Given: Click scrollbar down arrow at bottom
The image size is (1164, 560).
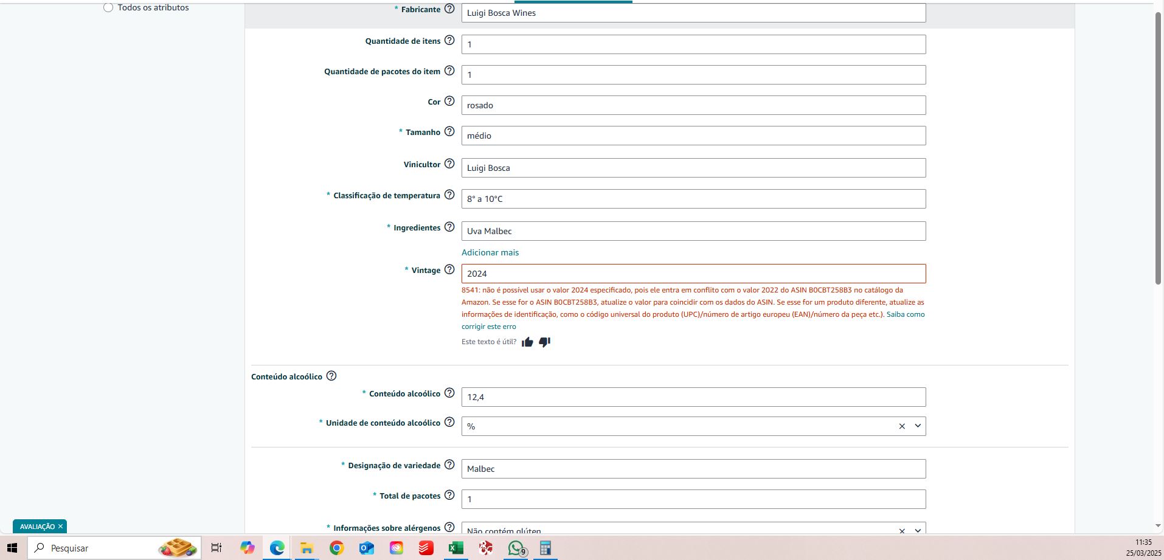Looking at the screenshot, I should point(1159,526).
